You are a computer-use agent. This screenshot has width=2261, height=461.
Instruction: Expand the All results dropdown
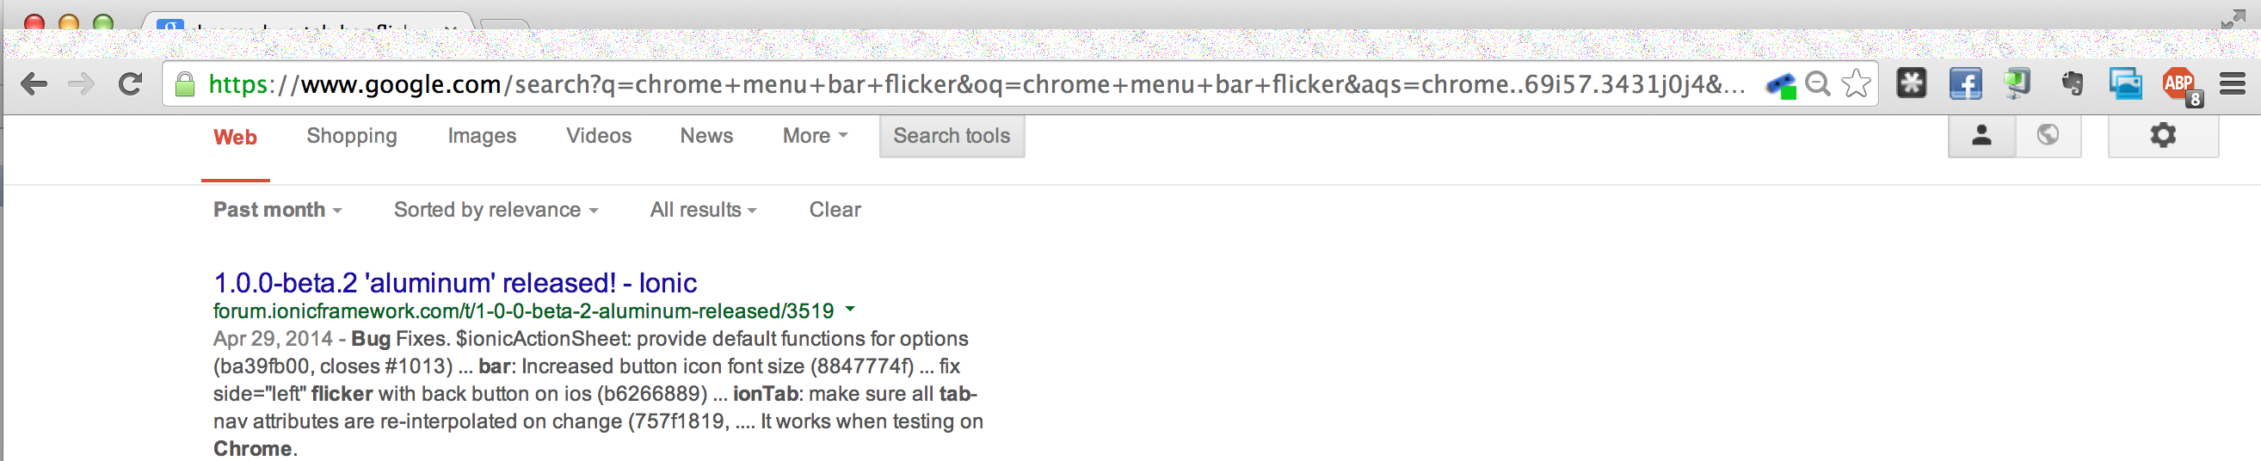point(703,210)
